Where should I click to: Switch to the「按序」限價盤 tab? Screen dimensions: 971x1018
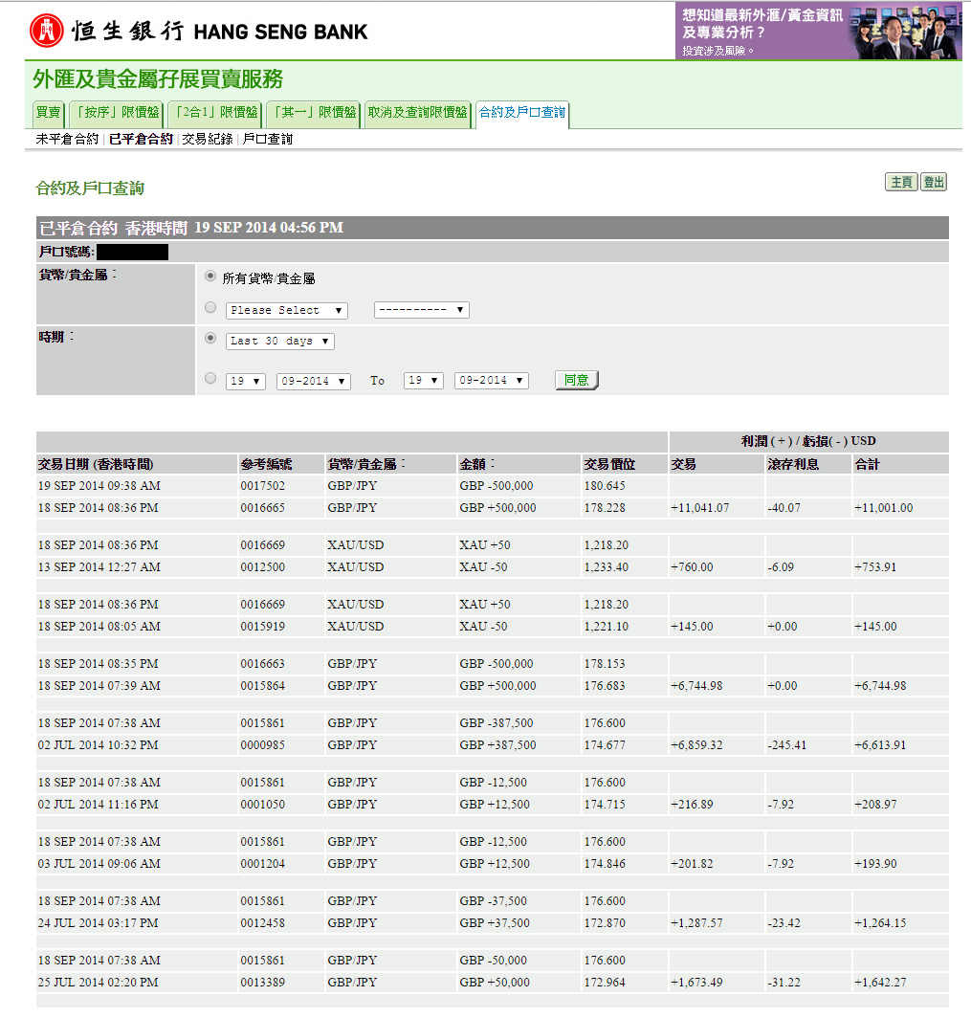pyautogui.click(x=116, y=113)
